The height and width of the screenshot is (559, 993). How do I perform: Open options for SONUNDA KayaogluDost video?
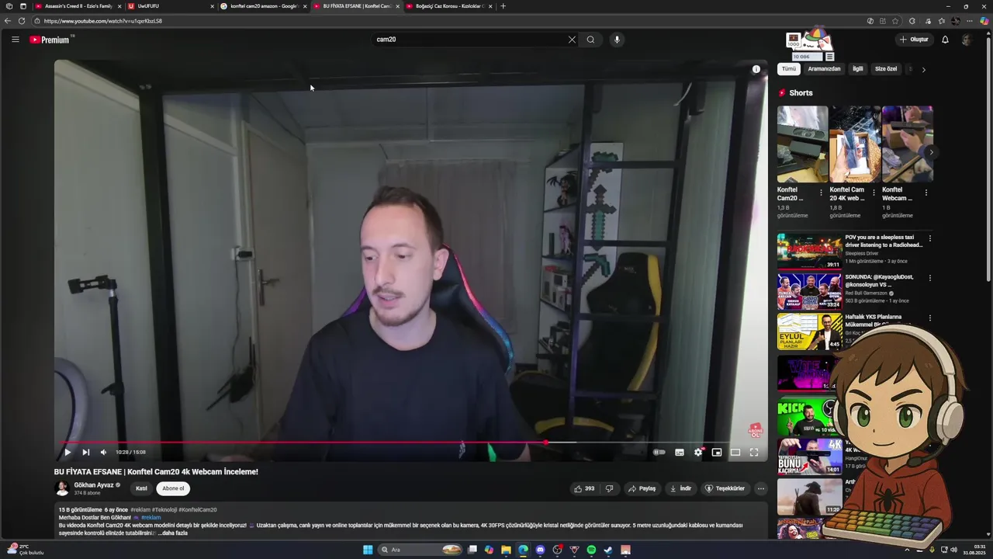pos(929,278)
